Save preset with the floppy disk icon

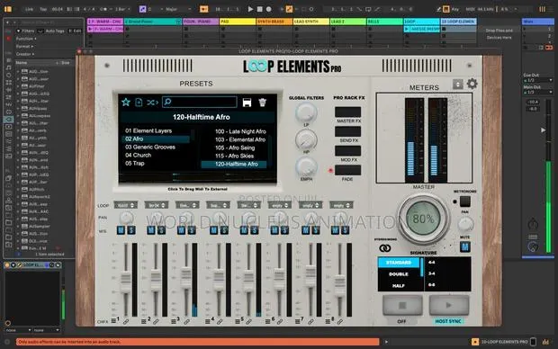[x=247, y=103]
